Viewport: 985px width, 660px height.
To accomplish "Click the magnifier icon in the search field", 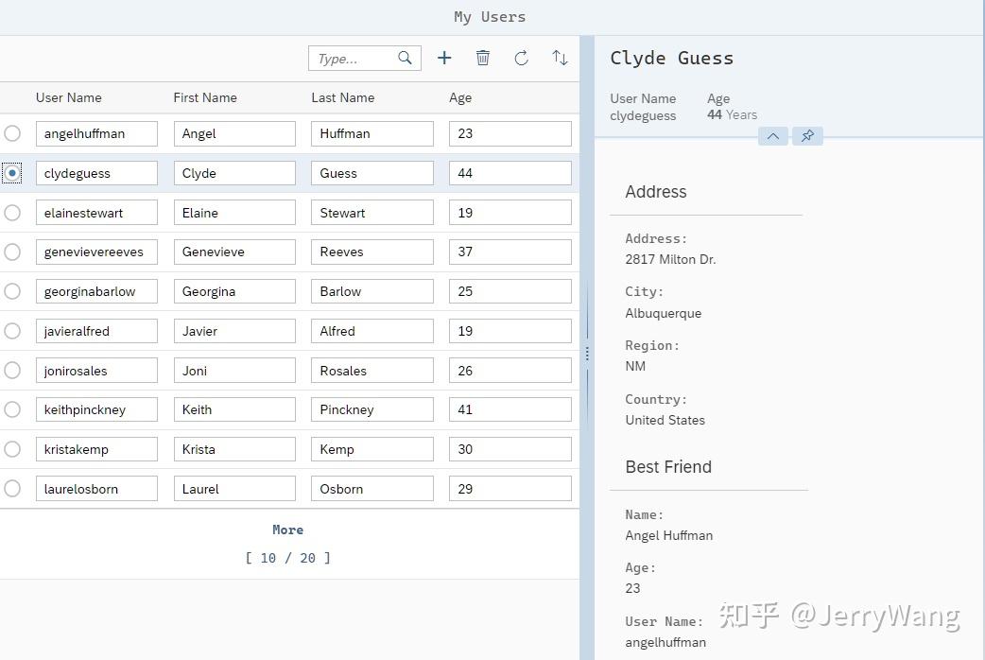I will [405, 58].
